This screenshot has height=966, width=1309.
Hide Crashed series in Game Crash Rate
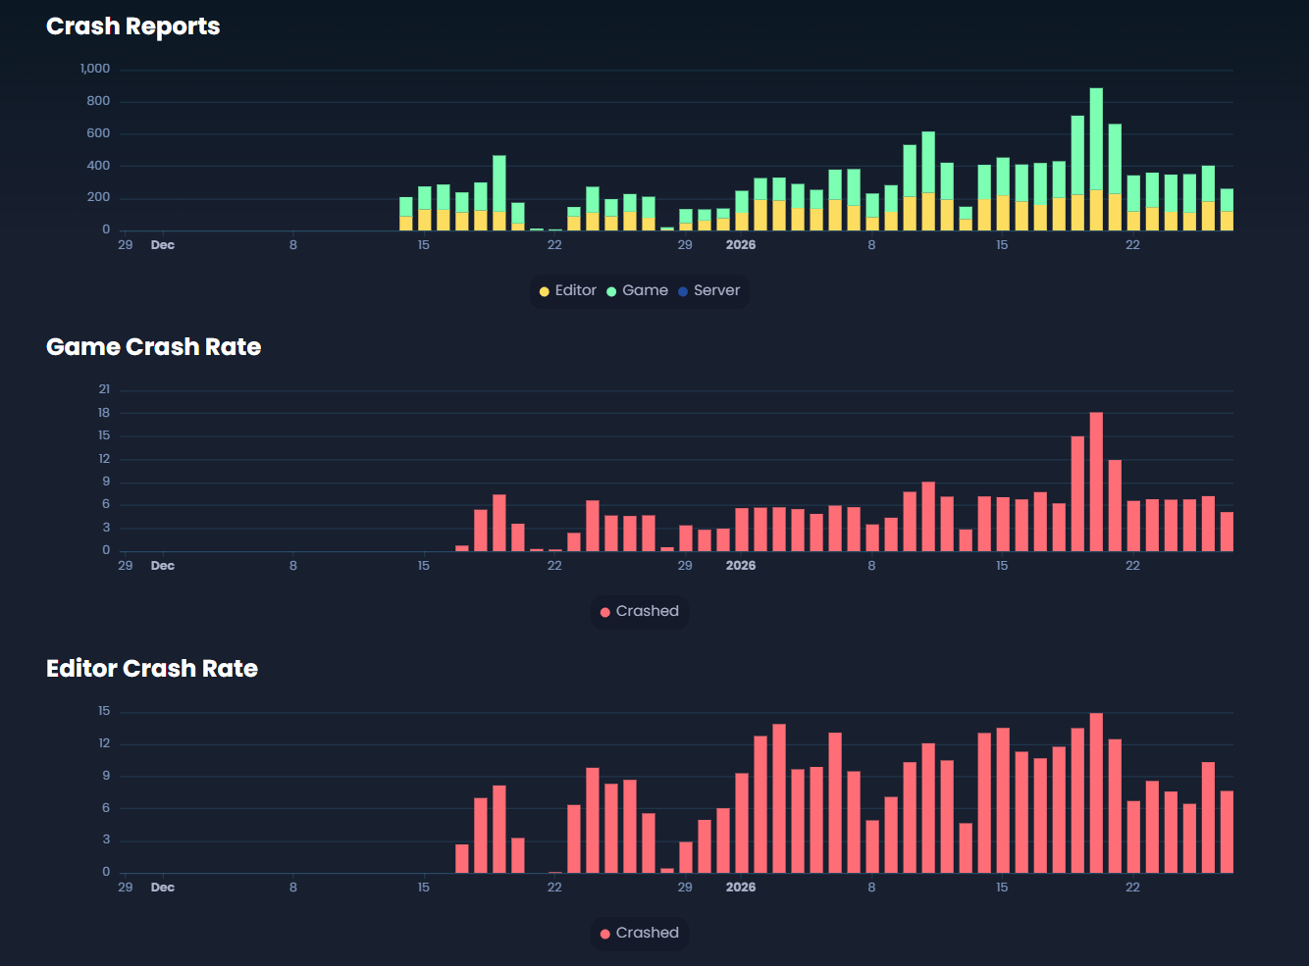[647, 611]
